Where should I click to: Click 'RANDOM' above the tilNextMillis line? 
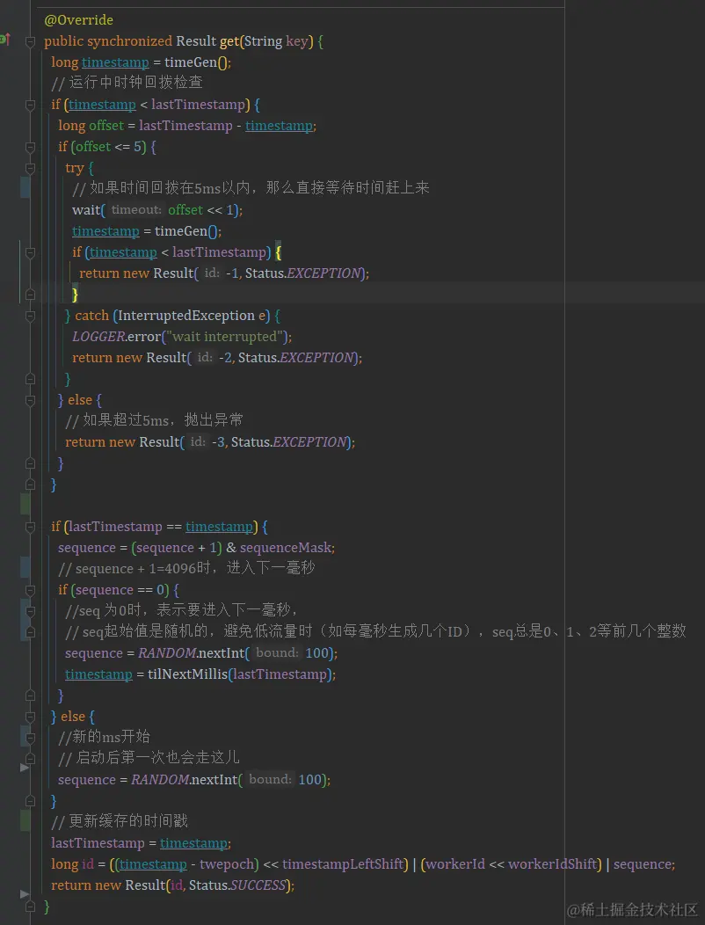[166, 653]
